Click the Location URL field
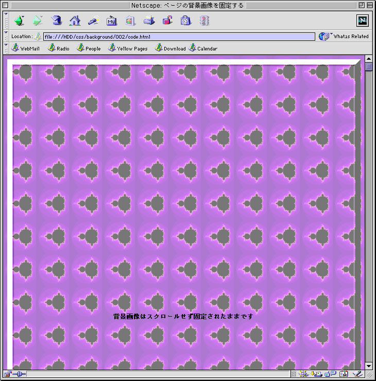This screenshot has width=376, height=381. tap(178, 37)
